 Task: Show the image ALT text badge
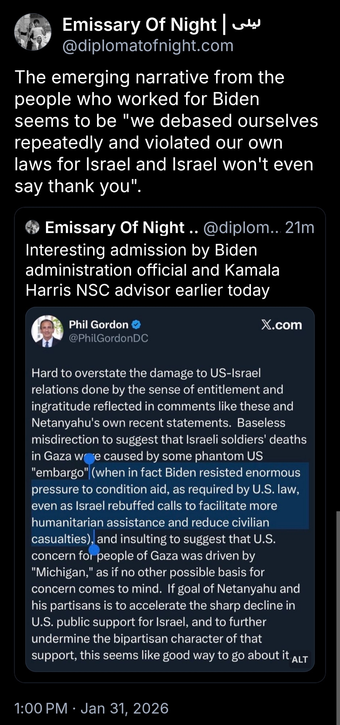point(299,659)
